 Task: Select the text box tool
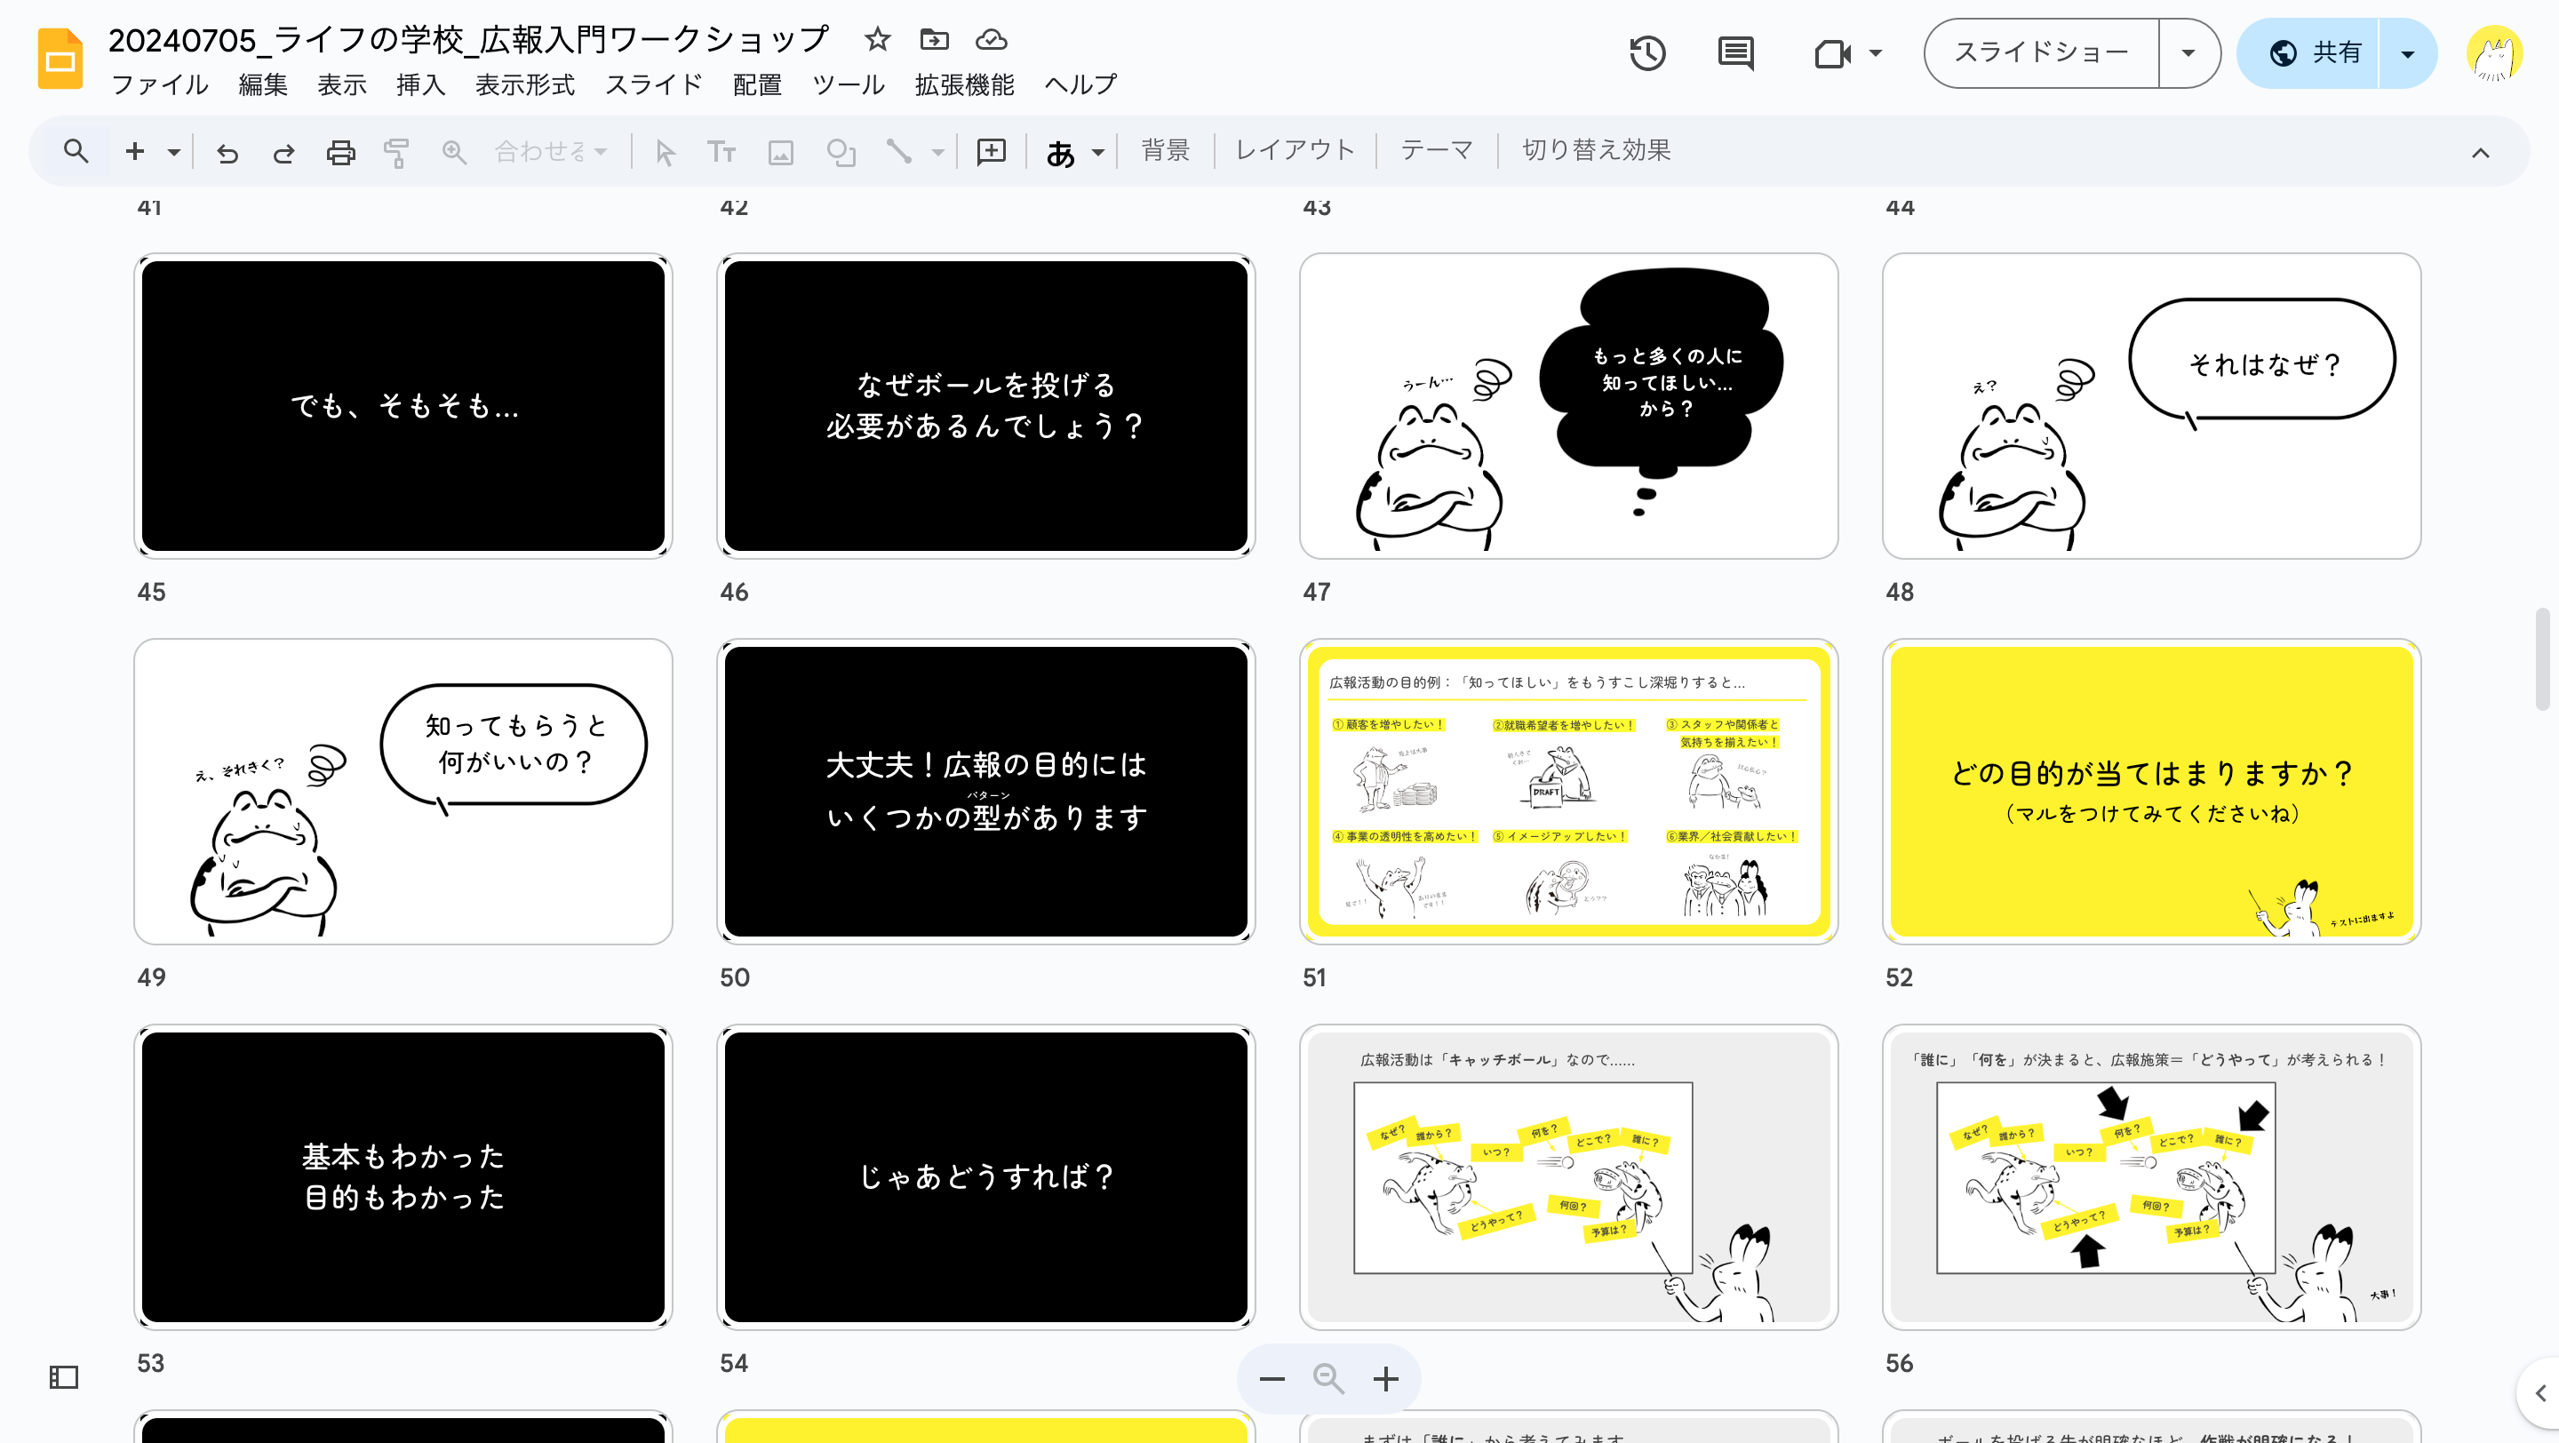coord(721,152)
